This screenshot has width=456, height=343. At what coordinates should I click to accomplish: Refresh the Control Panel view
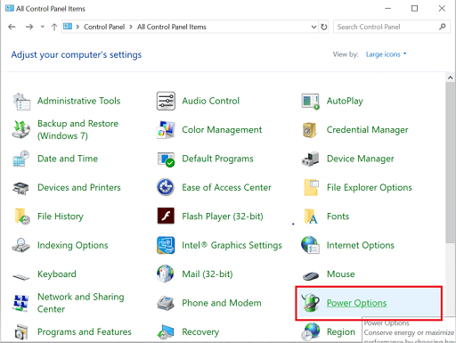click(x=324, y=27)
